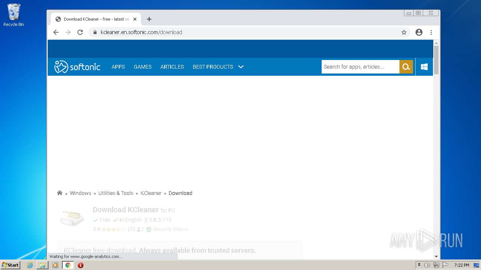The height and width of the screenshot is (270, 481).
Task: Open the APPS section
Action: 118,67
